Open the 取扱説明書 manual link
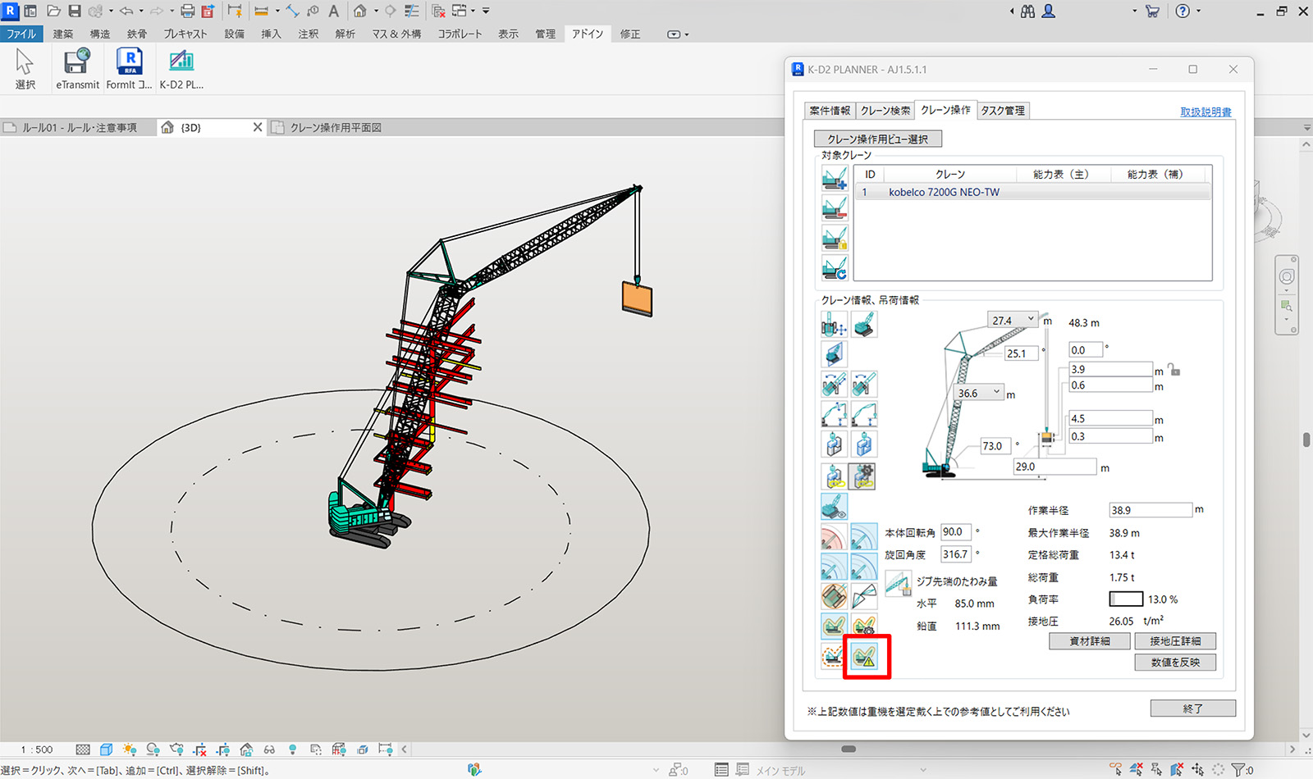 point(1205,112)
